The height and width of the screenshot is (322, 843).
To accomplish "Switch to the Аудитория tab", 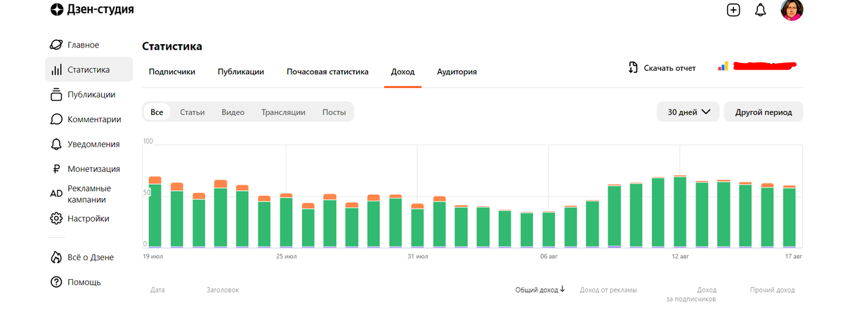I will coord(457,72).
